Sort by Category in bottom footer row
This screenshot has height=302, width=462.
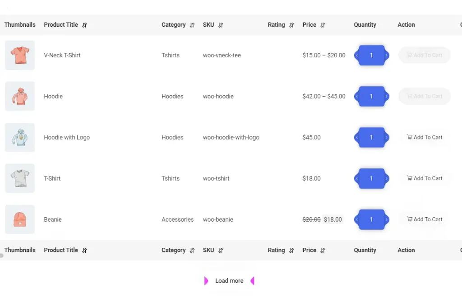(192, 251)
